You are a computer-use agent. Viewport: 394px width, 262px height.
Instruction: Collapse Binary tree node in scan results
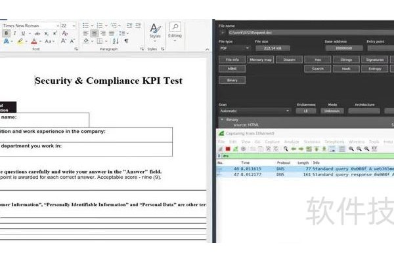222,120
